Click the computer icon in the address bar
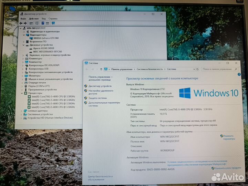The image size is (248, 186). [106, 69]
